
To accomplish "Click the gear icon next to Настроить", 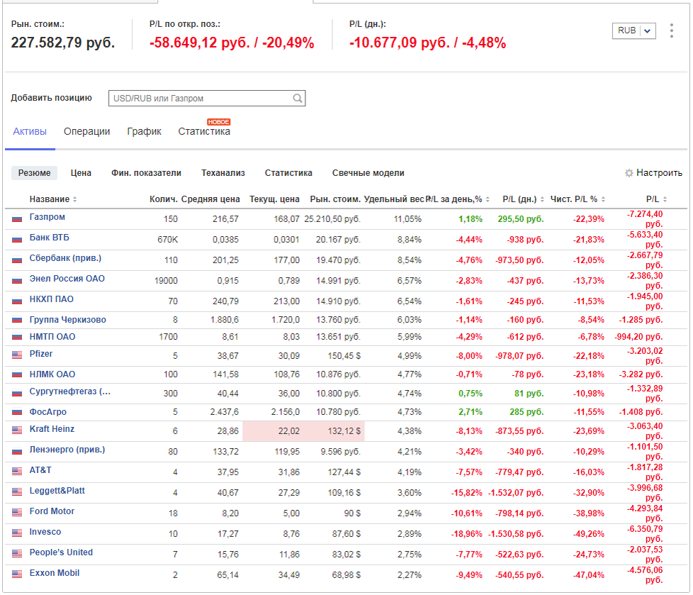I will [x=629, y=173].
